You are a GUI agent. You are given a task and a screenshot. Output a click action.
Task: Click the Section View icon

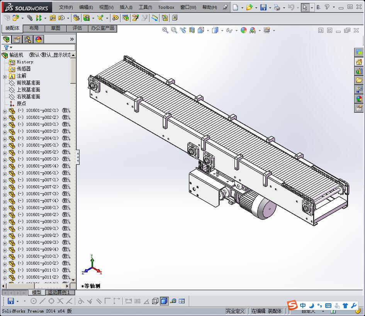pos(192,30)
